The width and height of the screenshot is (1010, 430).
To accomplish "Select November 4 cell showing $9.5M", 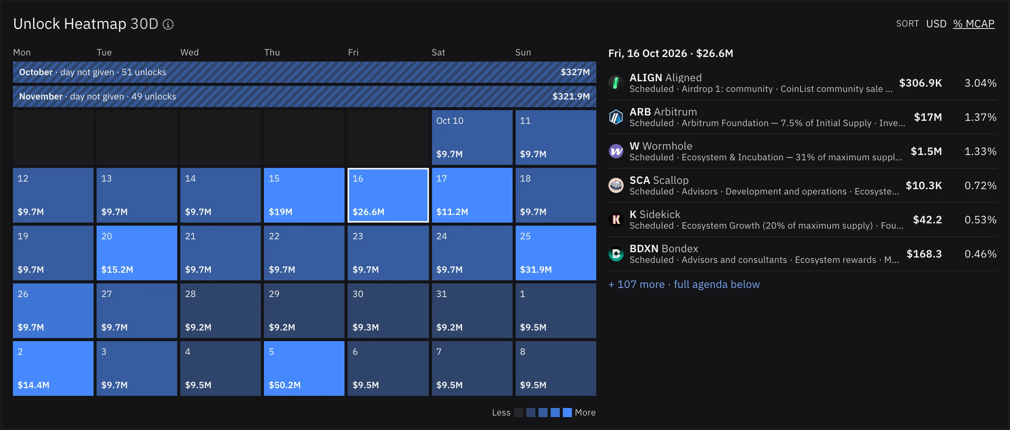I will 220,368.
